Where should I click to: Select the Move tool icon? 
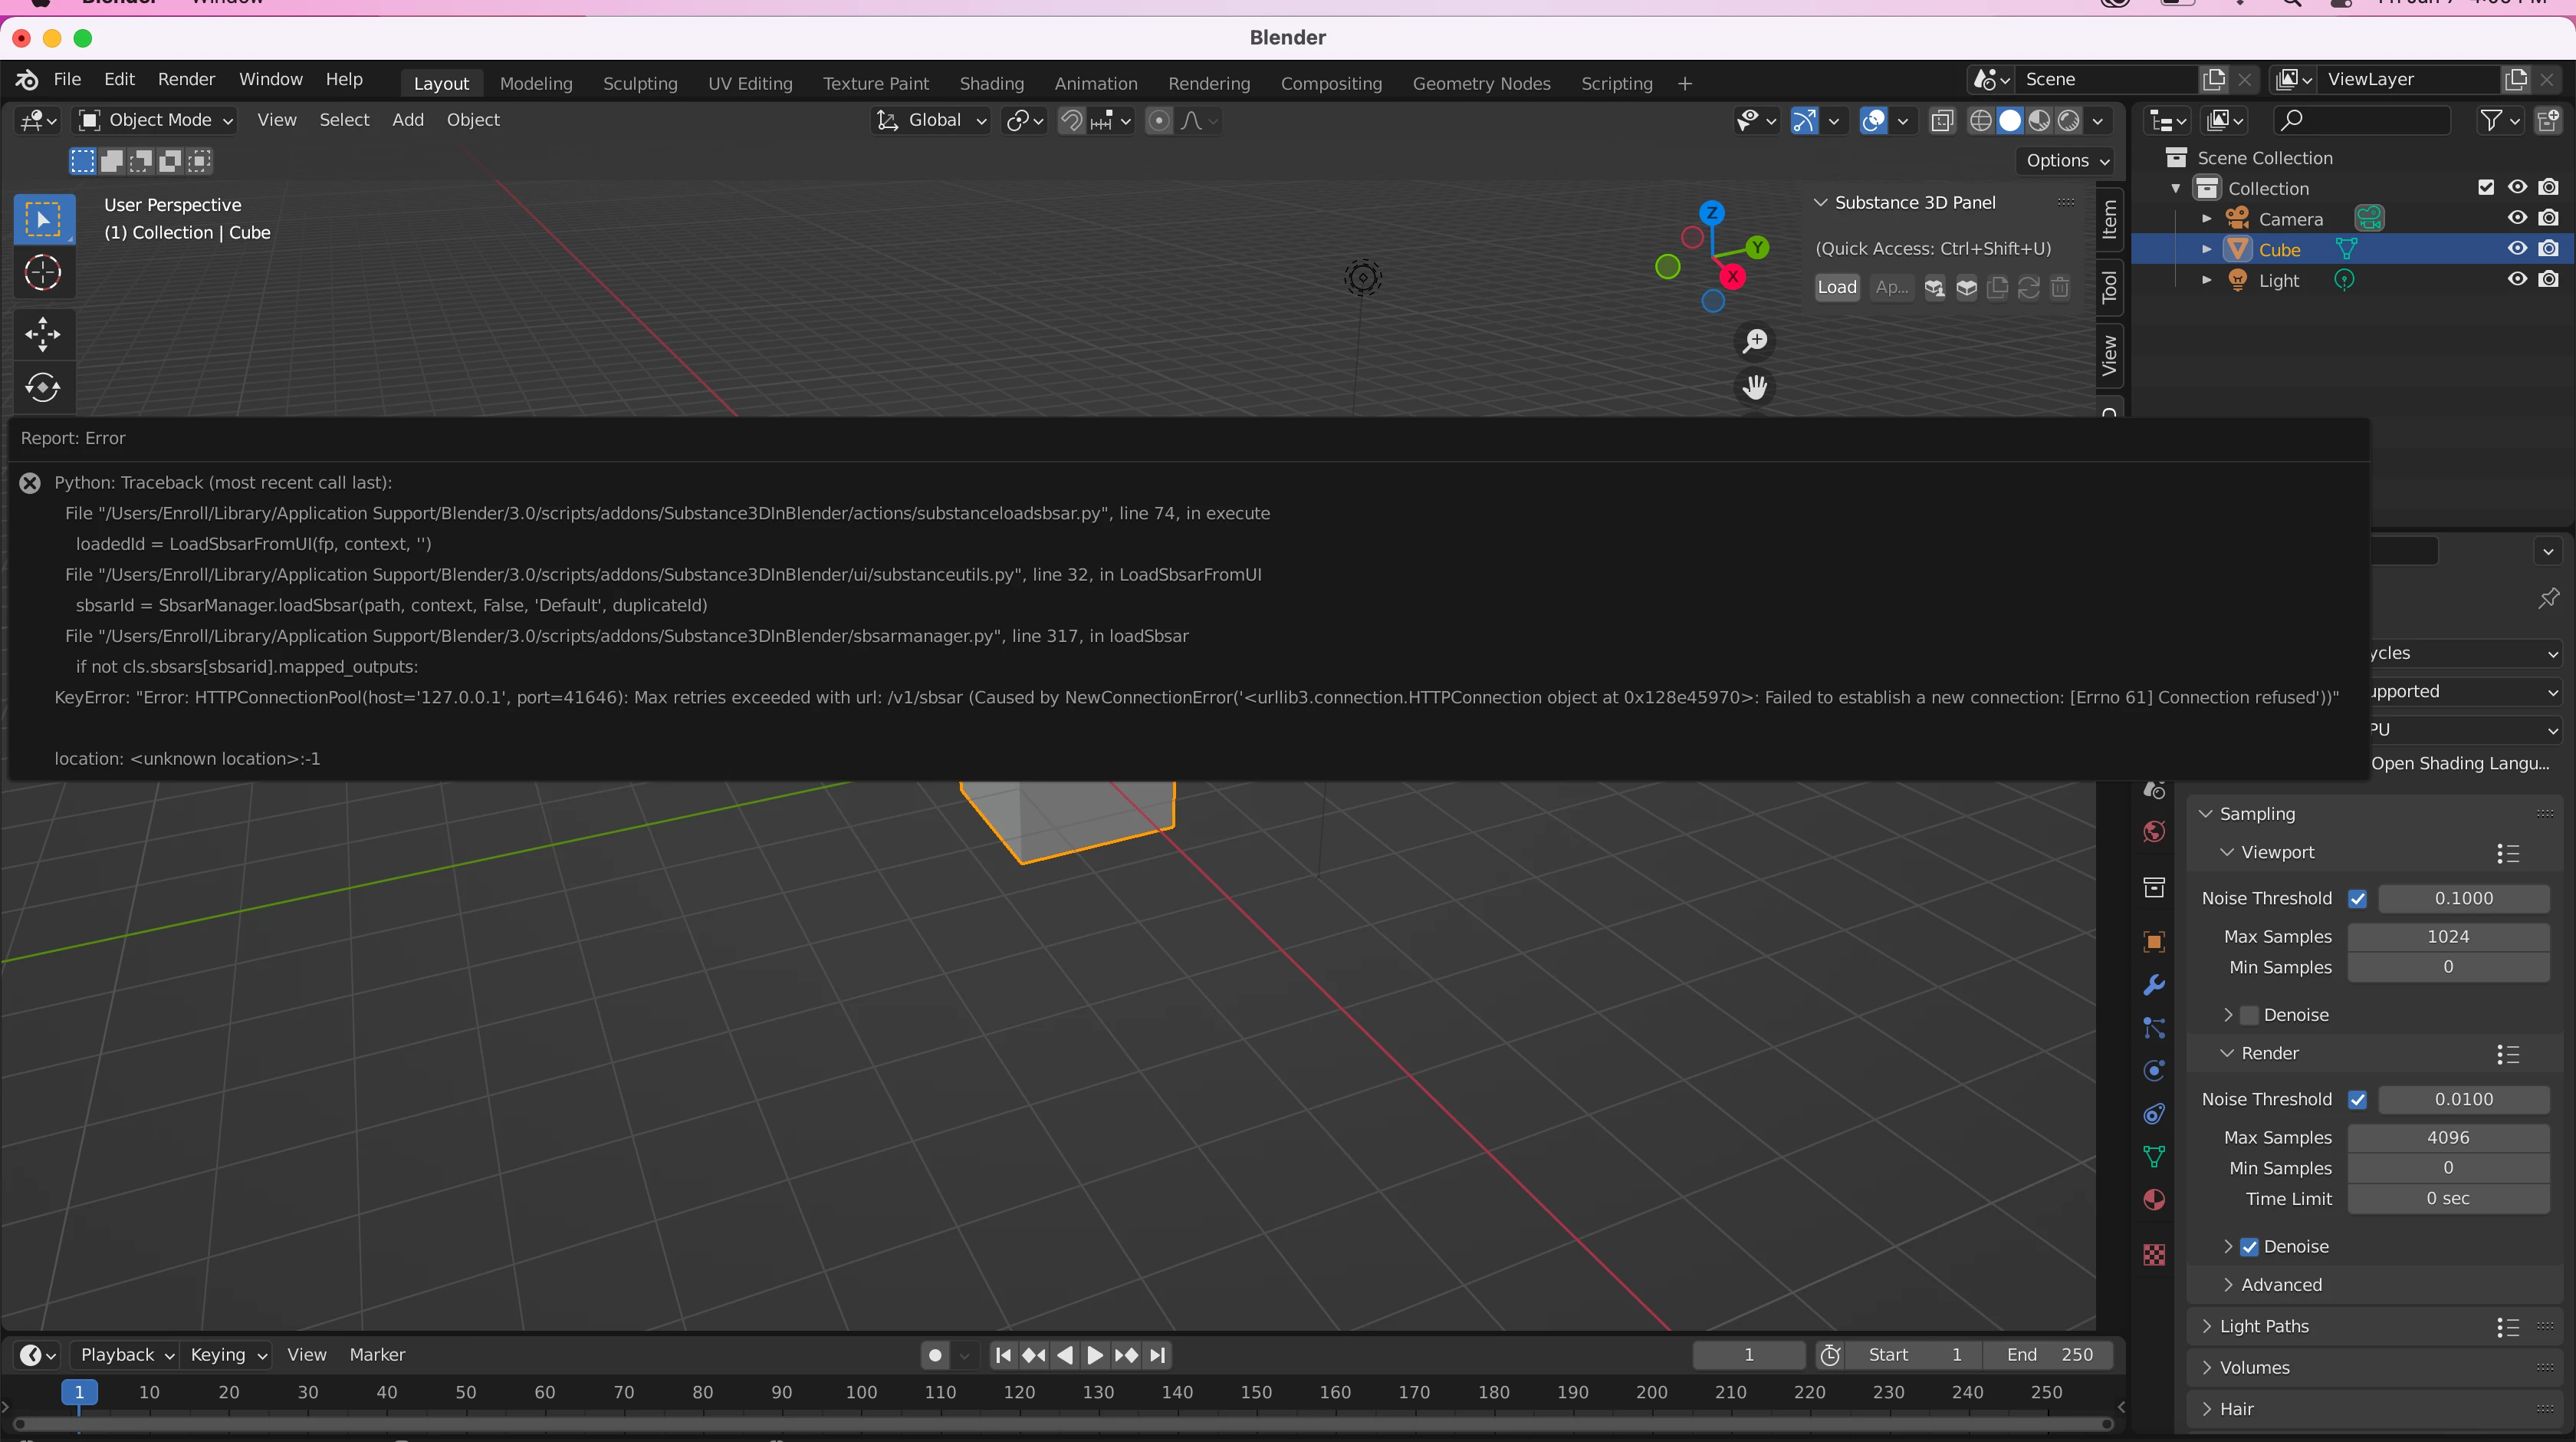coord(43,334)
